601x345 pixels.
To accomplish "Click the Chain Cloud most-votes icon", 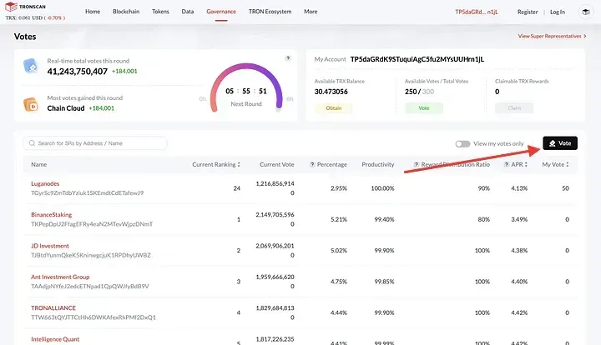I will click(x=31, y=104).
